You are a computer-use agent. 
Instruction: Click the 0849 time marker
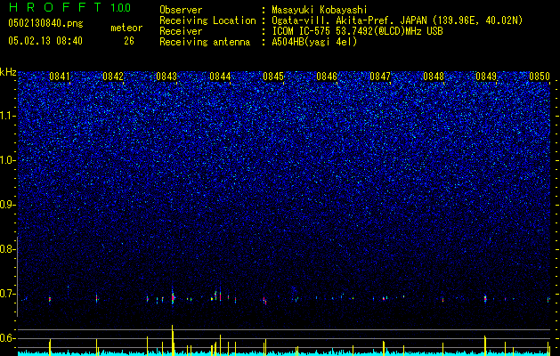[486, 77]
